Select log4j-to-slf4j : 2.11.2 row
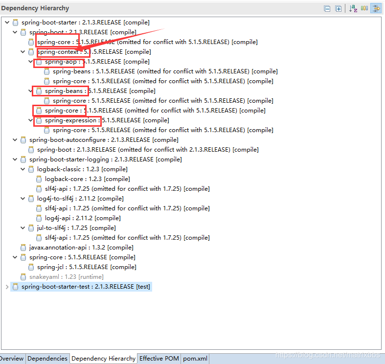 pos(80,199)
